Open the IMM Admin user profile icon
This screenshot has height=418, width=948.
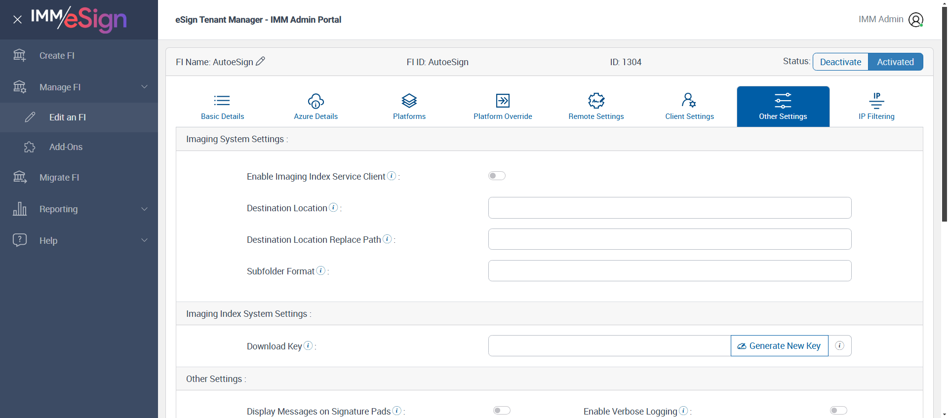click(915, 20)
